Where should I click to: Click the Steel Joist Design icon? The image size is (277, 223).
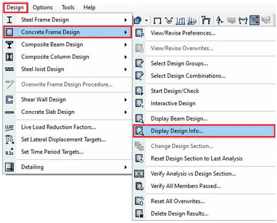9,69
